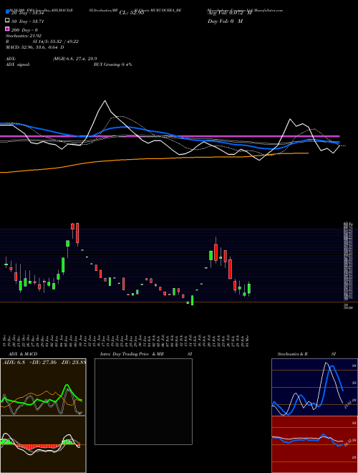Viewport: 358px width, 473px height.
Task: Click the 'CL: 52.95' closing price text
Action: tap(132, 13)
